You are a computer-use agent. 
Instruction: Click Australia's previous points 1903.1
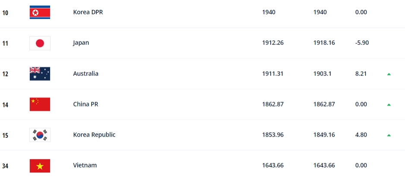click(323, 73)
